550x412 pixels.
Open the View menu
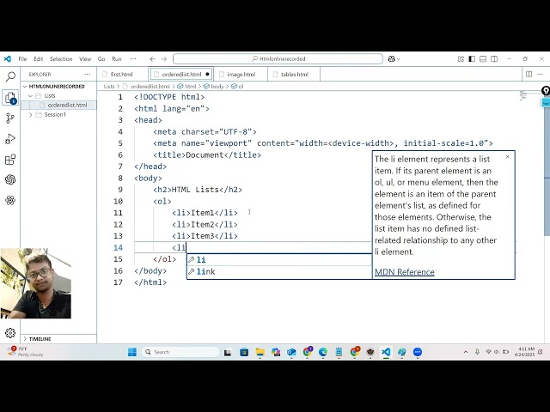pyautogui.click(x=85, y=59)
